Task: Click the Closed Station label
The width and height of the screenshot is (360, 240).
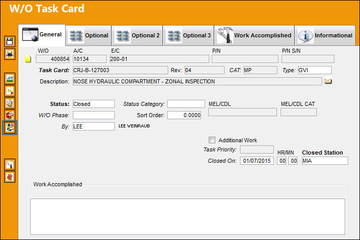Action: pyautogui.click(x=323, y=152)
